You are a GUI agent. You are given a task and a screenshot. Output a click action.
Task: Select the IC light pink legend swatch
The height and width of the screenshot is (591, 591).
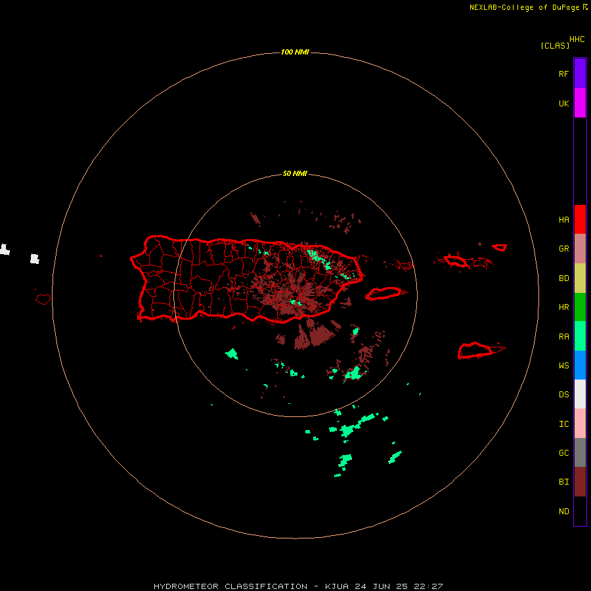(x=580, y=424)
